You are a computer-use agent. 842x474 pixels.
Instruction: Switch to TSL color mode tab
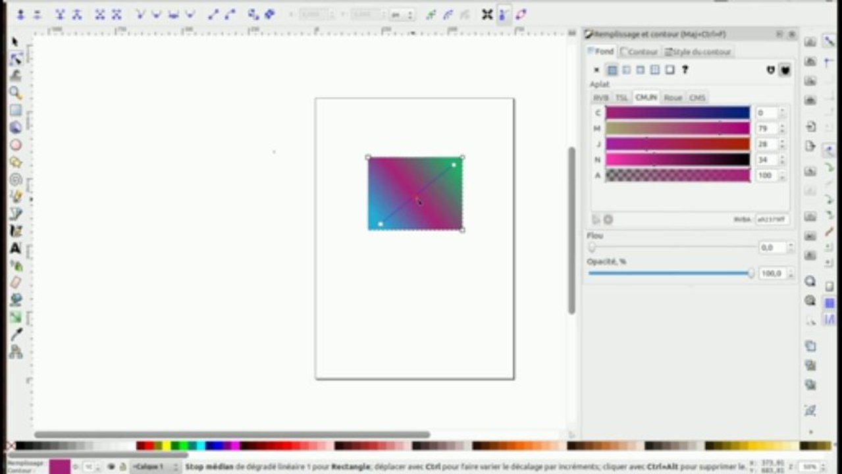(621, 97)
